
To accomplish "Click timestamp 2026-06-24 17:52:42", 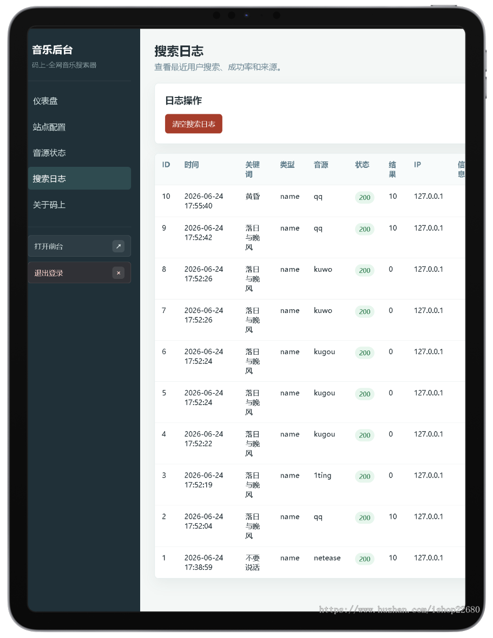I will [x=203, y=233].
